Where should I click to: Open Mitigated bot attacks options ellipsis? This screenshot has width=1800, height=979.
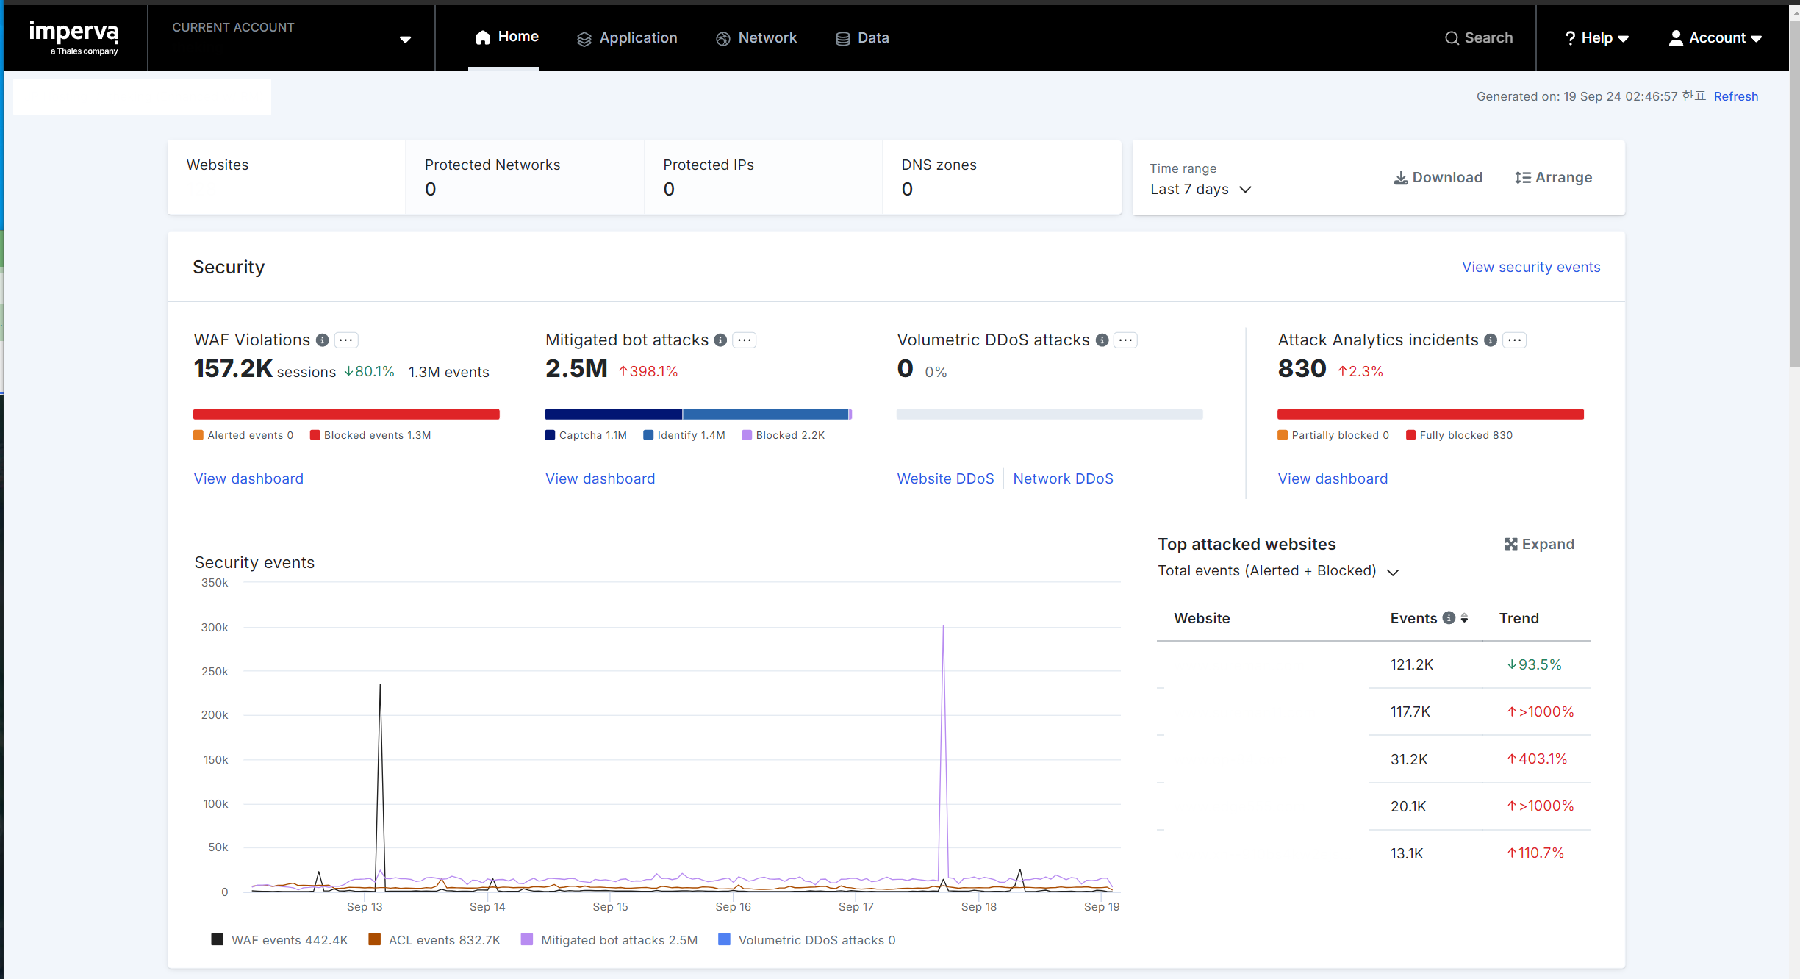pyautogui.click(x=745, y=340)
